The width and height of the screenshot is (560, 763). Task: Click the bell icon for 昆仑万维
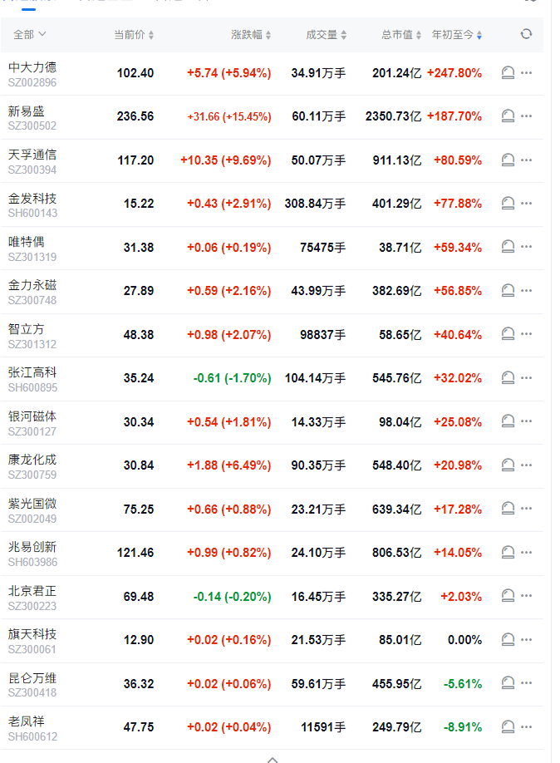pos(508,683)
